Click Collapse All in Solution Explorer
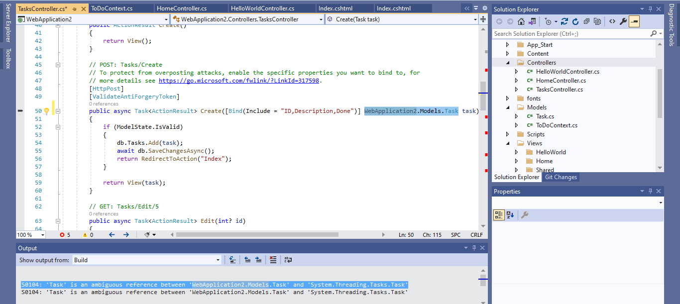This screenshot has height=304, width=680. (586, 21)
